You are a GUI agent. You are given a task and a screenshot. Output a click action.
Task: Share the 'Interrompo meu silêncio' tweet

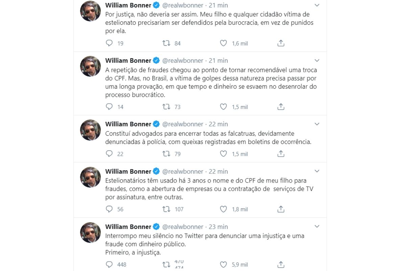(280, 265)
